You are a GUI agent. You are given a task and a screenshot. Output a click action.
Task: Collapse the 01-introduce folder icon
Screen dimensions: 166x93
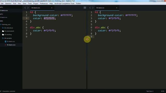click(x=3, y=28)
